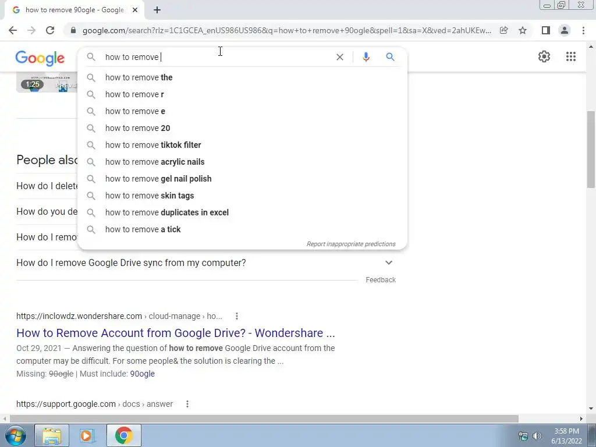Open the volume control in the tray
The height and width of the screenshot is (447, 596).
537,436
